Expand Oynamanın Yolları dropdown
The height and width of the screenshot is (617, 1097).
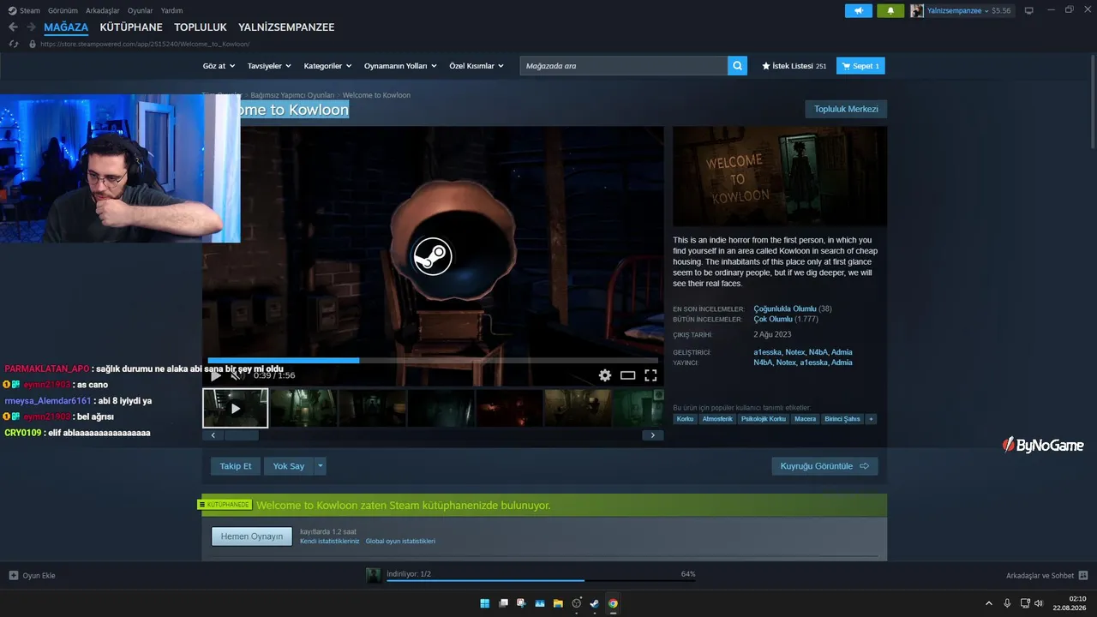(400, 66)
